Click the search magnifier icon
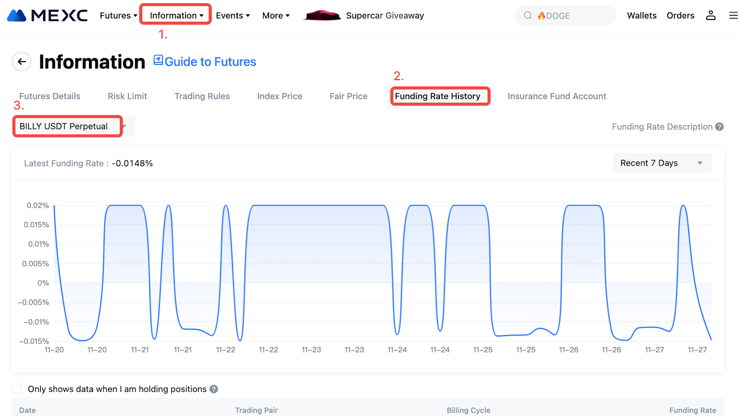 pyautogui.click(x=527, y=15)
